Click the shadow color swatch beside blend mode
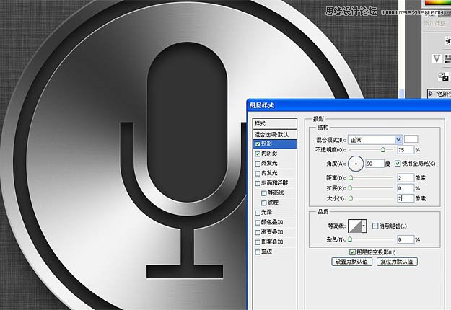This screenshot has height=310, width=451. point(411,139)
